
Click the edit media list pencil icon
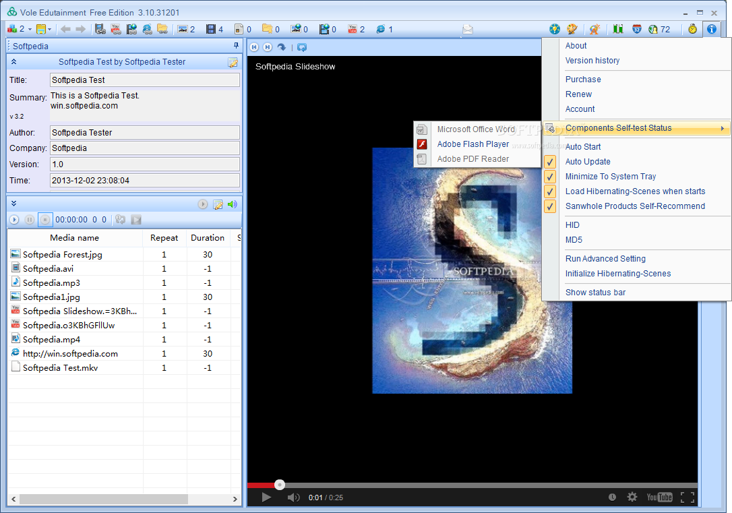click(218, 204)
